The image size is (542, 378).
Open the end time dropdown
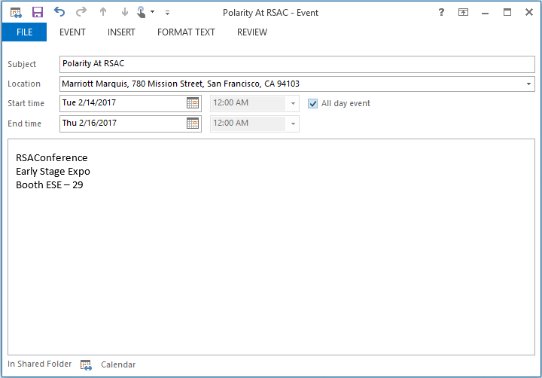tap(293, 123)
